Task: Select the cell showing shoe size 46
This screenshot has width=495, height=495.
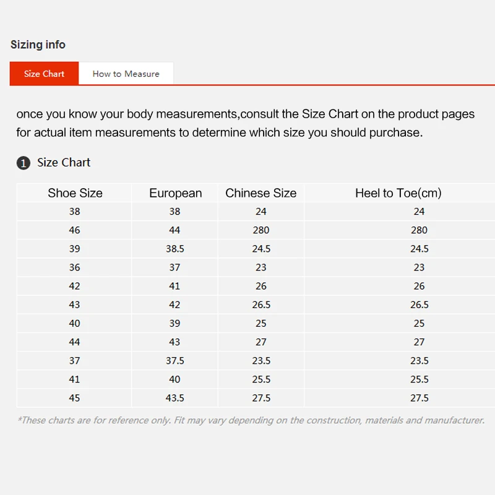Action: click(x=75, y=230)
